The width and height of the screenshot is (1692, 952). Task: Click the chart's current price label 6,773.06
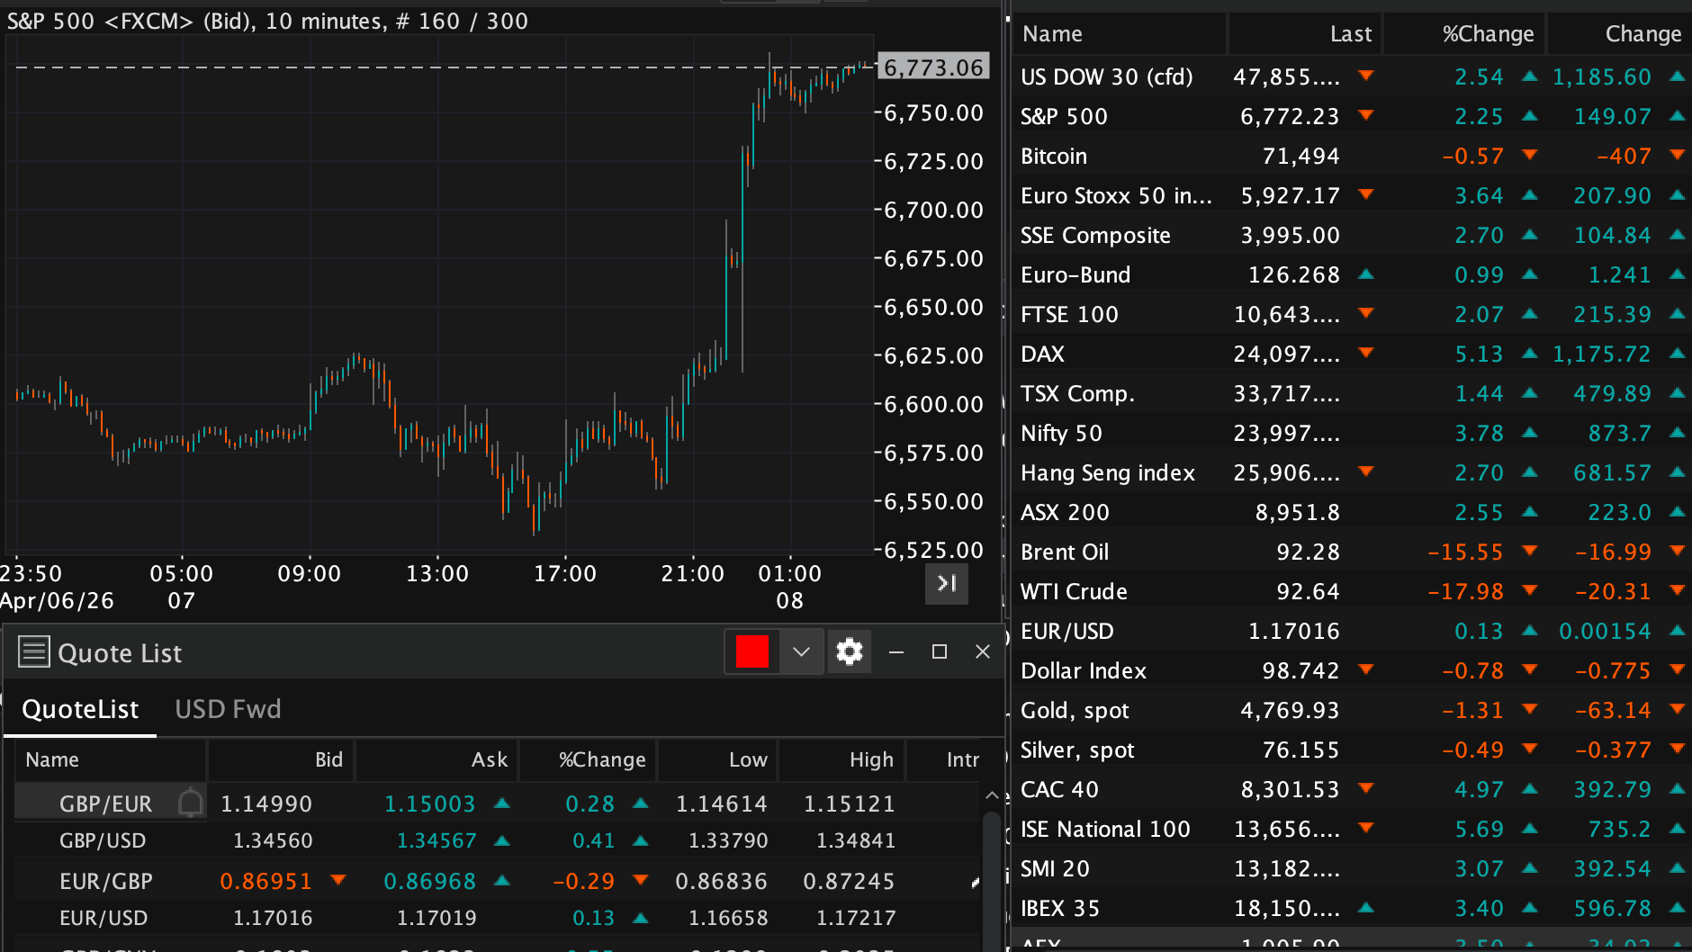click(x=933, y=67)
